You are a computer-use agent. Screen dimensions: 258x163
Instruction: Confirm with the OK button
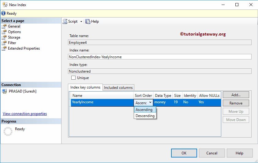[x=184, y=153]
